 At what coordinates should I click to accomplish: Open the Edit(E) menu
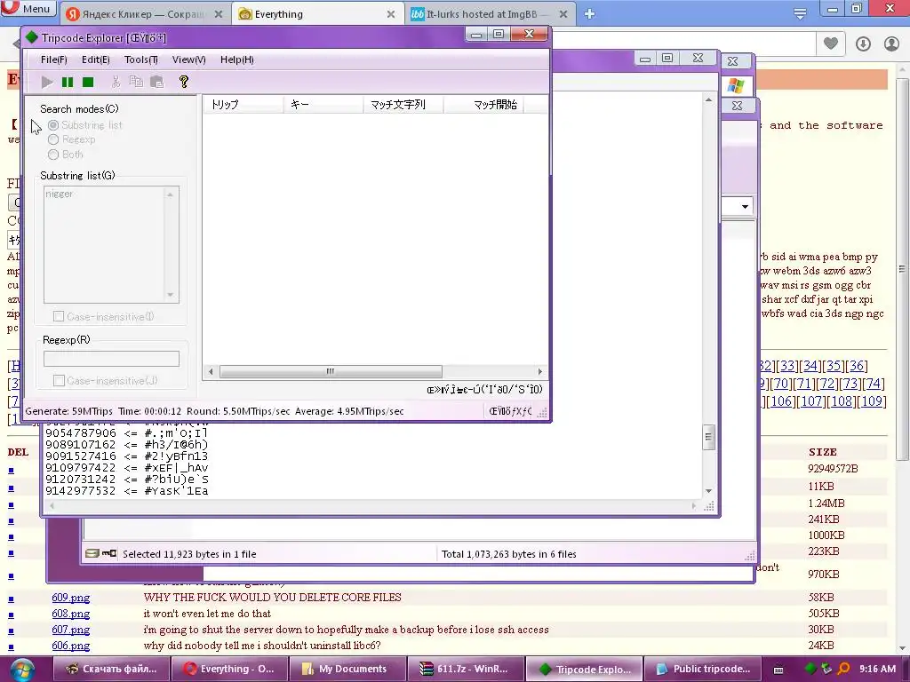[x=96, y=59]
